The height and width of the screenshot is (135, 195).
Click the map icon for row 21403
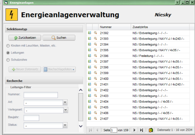click(x=90, y=96)
